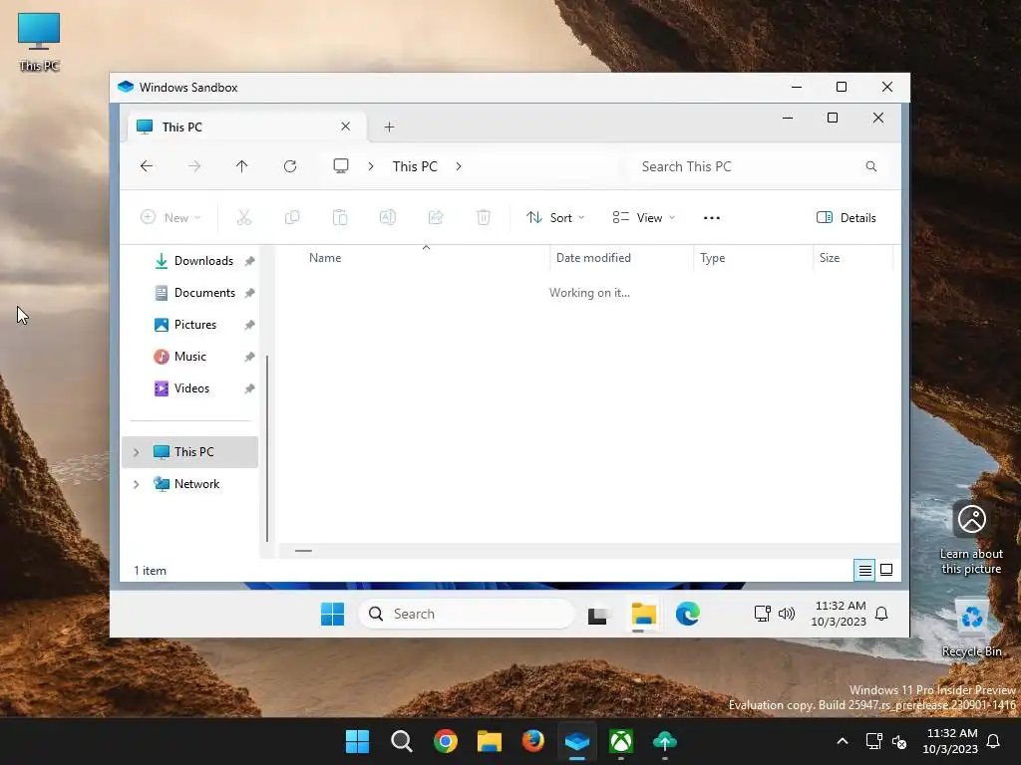This screenshot has width=1021, height=765.
Task: Click the navigation pane vertical scrollbar
Action: click(x=267, y=449)
